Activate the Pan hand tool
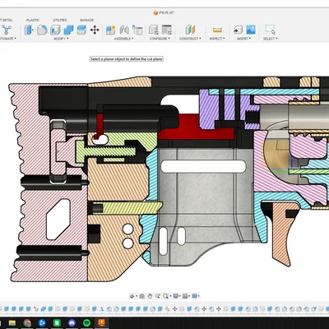This screenshot has height=329, width=329. [150, 296]
